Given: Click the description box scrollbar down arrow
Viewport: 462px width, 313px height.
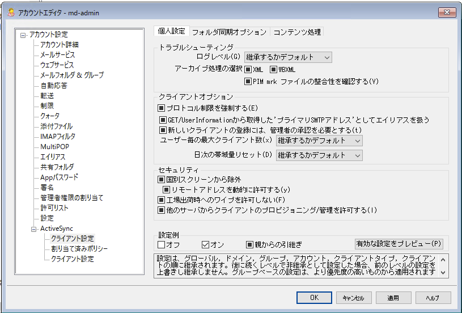Looking at the screenshot, I should tap(444, 273).
